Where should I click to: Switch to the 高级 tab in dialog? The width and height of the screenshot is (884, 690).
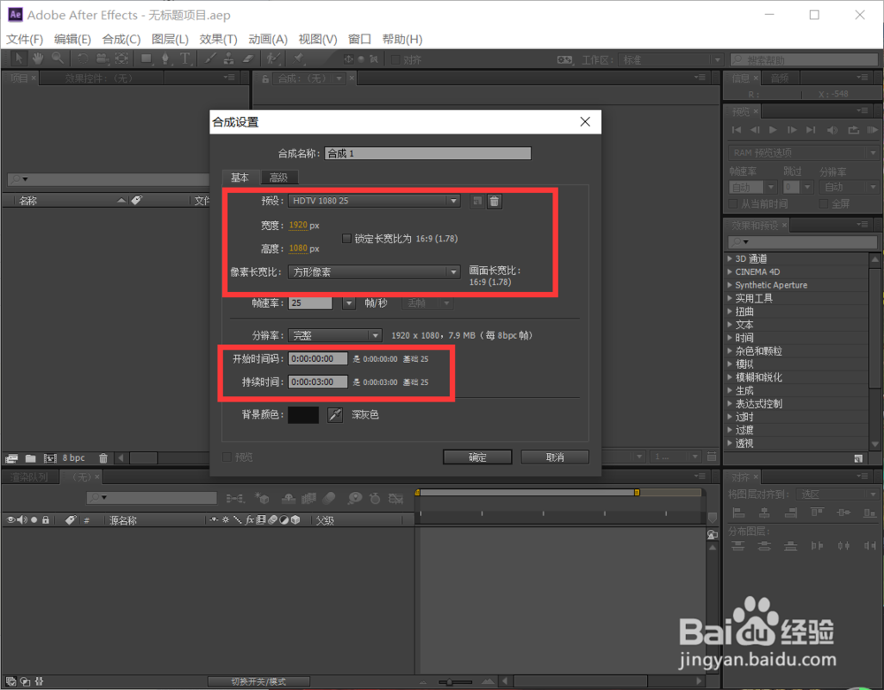(x=278, y=178)
